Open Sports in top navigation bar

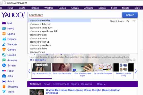22,8
